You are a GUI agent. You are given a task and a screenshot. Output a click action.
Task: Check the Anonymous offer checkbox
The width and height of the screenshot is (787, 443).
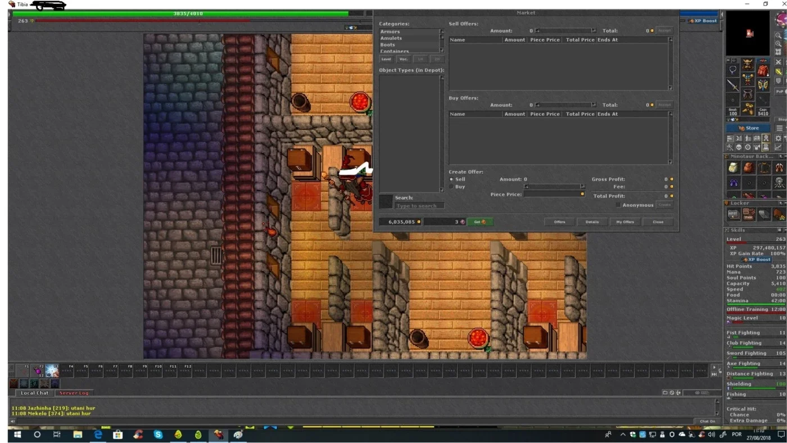[x=618, y=205]
